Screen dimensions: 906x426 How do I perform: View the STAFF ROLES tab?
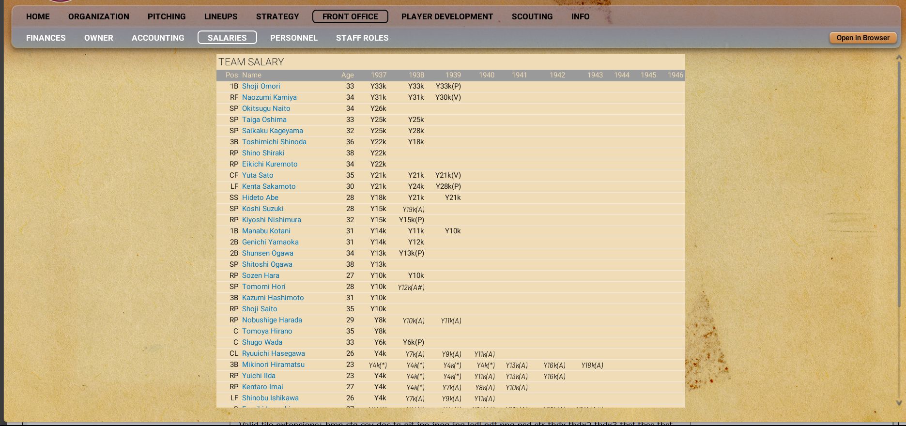(362, 38)
